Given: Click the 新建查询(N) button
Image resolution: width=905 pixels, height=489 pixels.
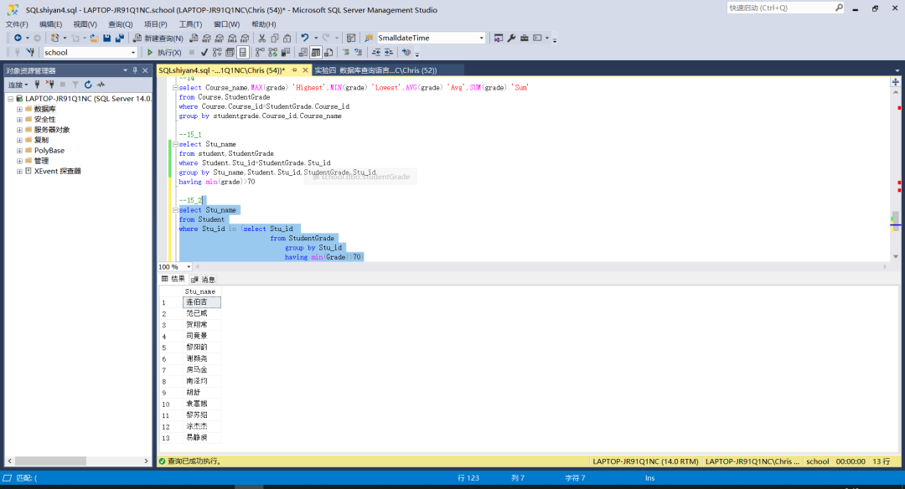Looking at the screenshot, I should click(x=158, y=38).
